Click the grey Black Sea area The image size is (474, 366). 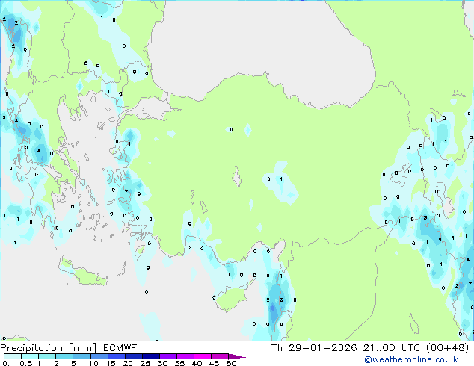coord(260,46)
